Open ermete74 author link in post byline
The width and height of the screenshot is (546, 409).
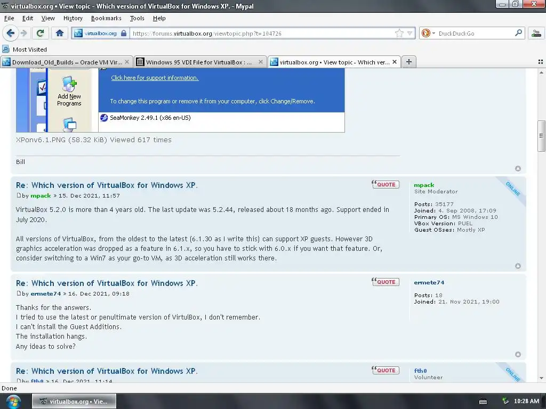(46, 293)
